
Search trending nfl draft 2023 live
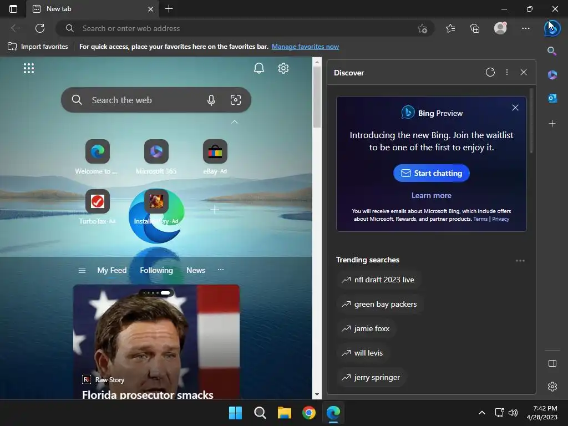point(379,280)
